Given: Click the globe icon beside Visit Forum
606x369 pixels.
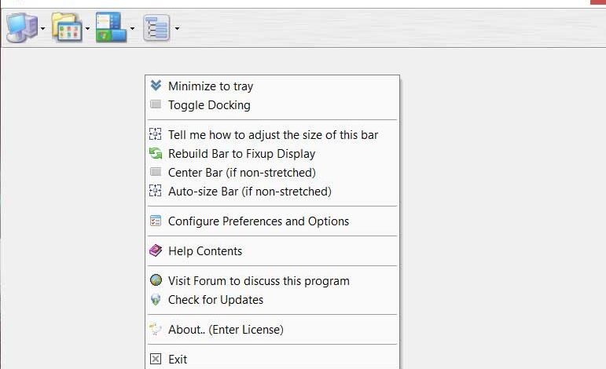Looking at the screenshot, I should [156, 280].
